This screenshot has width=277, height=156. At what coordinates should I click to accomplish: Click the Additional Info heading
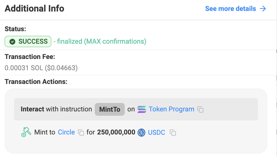click(x=34, y=9)
